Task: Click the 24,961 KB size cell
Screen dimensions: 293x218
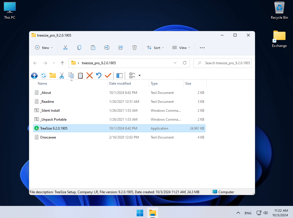Action: (x=197, y=128)
